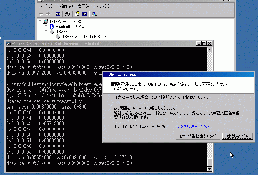
Task: Select the Bluetooth device category icon
Action: [52, 26]
